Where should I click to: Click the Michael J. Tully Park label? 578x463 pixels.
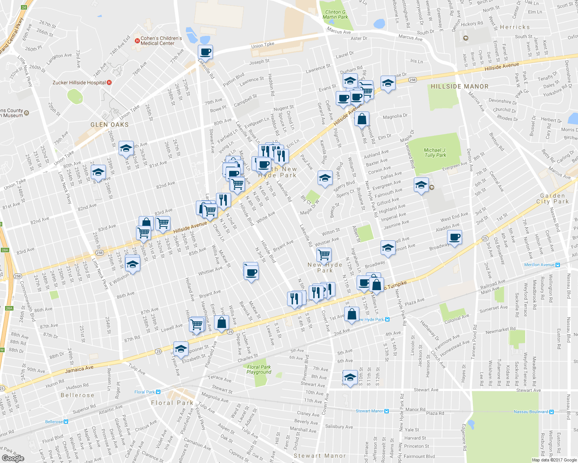coord(435,152)
